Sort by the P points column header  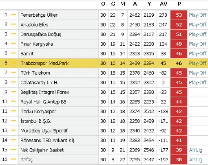coord(179,4)
